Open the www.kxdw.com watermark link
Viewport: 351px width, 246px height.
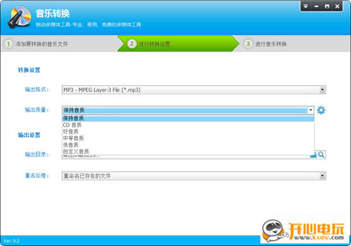click(x=318, y=238)
